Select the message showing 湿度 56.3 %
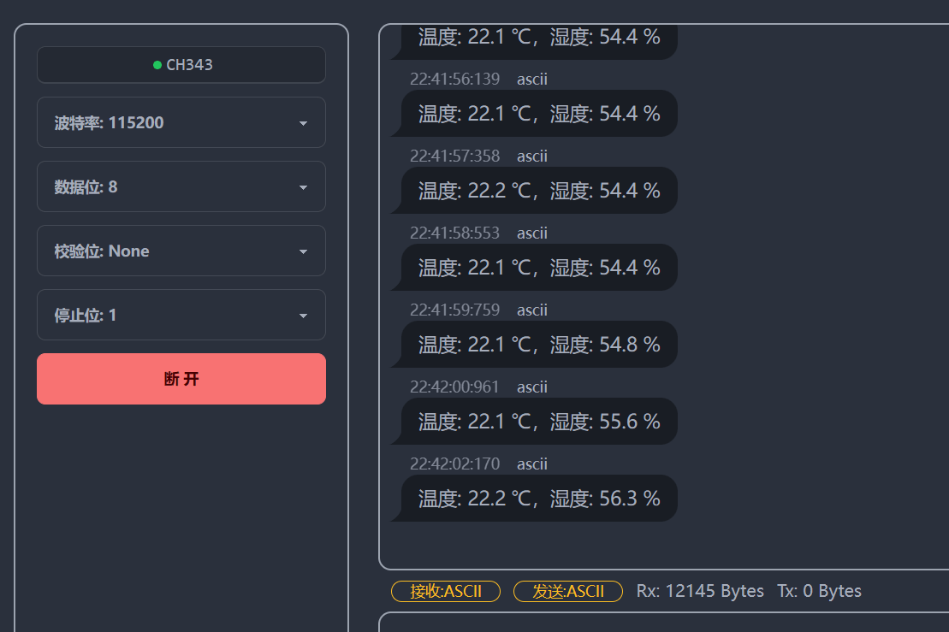949x632 pixels. coord(534,499)
